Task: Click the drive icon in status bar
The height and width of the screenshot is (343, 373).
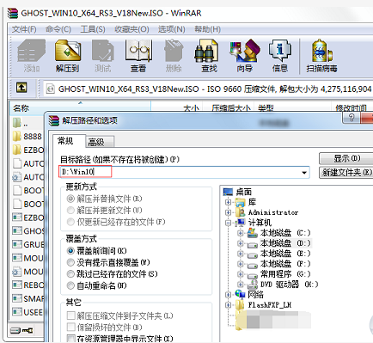Action: click(x=15, y=330)
